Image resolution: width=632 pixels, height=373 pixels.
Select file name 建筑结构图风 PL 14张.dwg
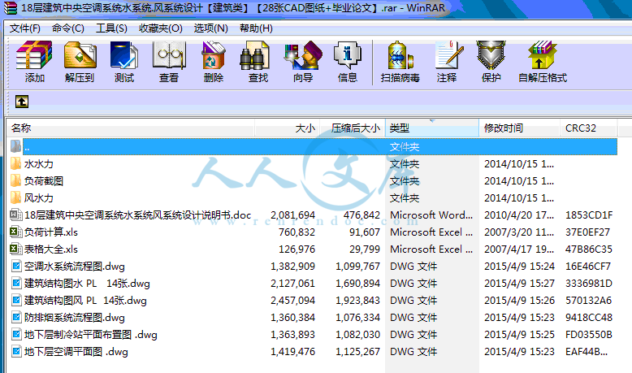coord(85,301)
